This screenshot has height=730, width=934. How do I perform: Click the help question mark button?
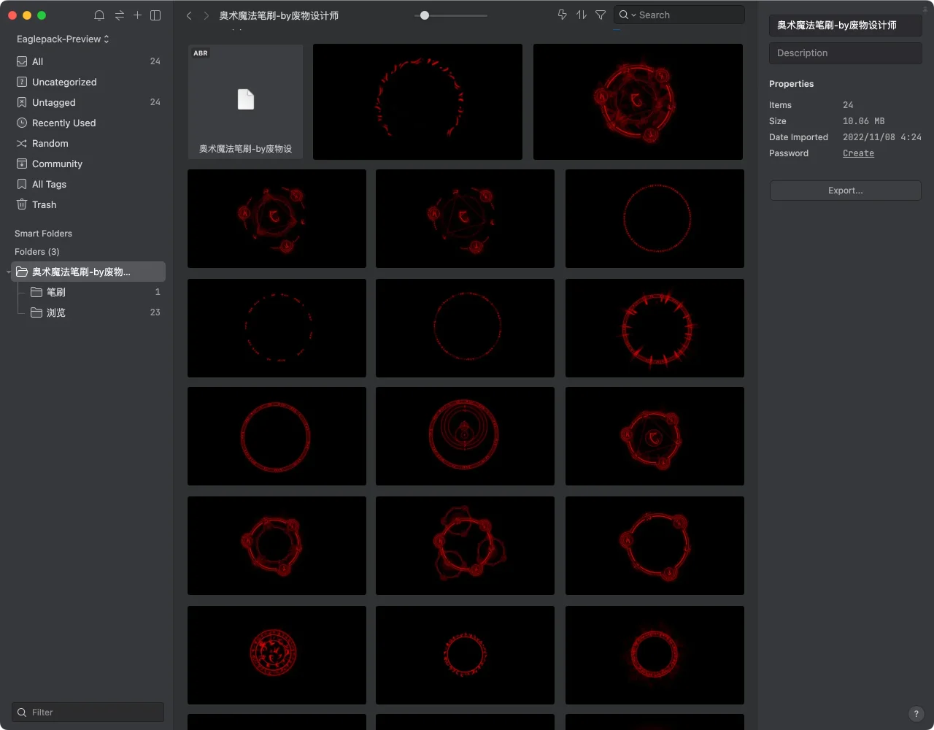[916, 714]
